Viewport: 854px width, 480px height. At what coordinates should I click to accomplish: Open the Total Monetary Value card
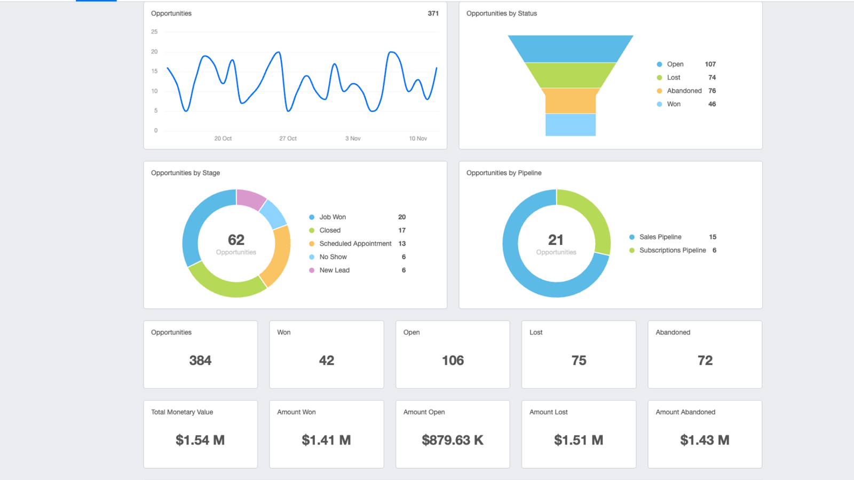click(200, 434)
